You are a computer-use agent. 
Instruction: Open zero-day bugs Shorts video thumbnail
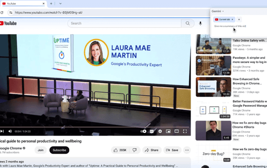point(213,131)
